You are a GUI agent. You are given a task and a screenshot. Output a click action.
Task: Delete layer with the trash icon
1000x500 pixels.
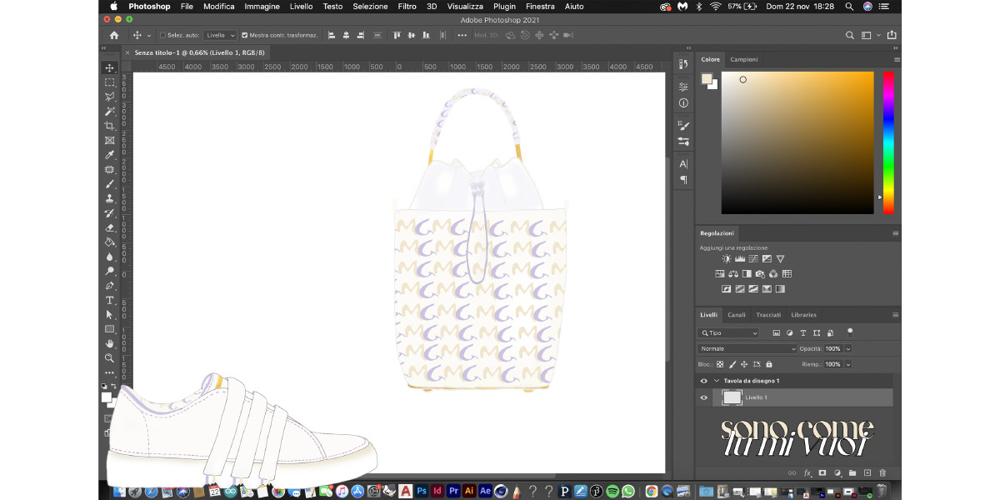pyautogui.click(x=882, y=472)
